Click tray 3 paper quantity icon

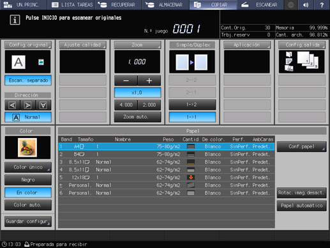(x=191, y=162)
